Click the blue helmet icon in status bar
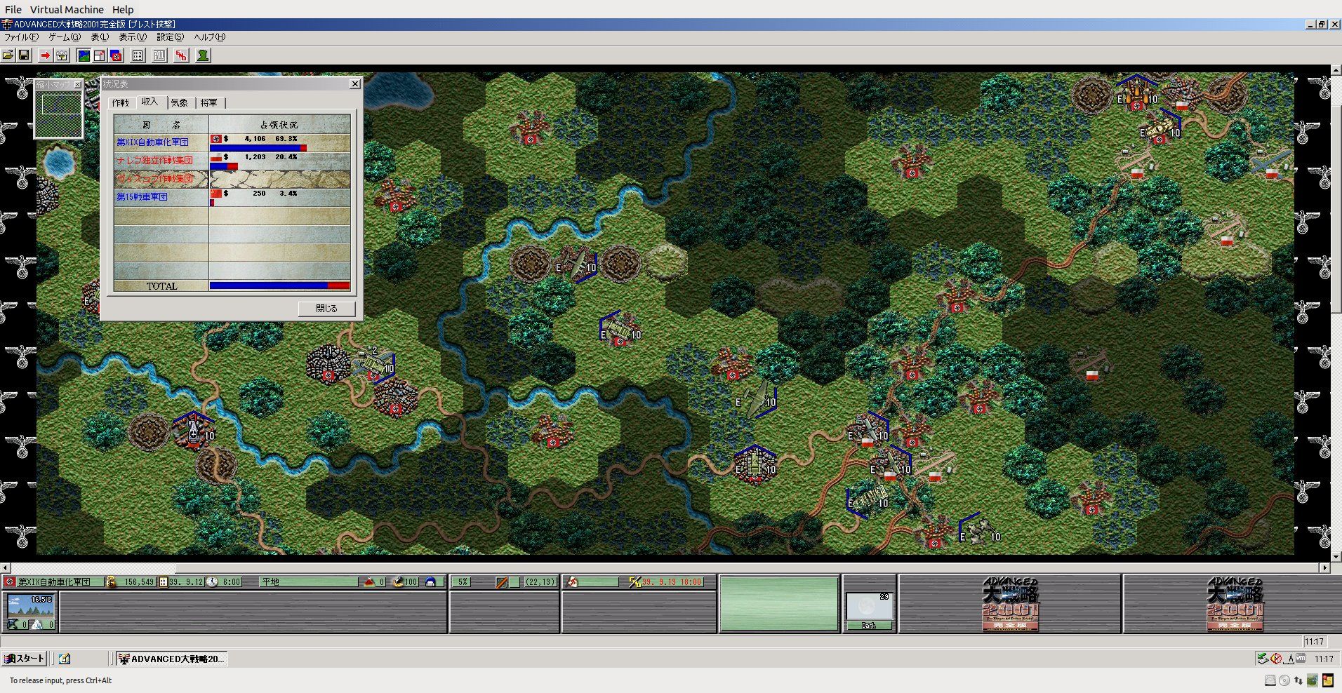The height and width of the screenshot is (693, 1342). point(431,582)
